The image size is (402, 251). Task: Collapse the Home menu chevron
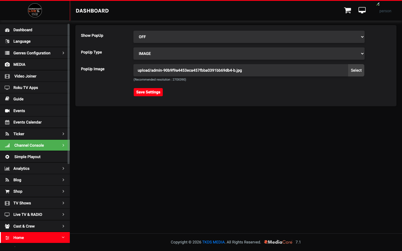(63, 237)
